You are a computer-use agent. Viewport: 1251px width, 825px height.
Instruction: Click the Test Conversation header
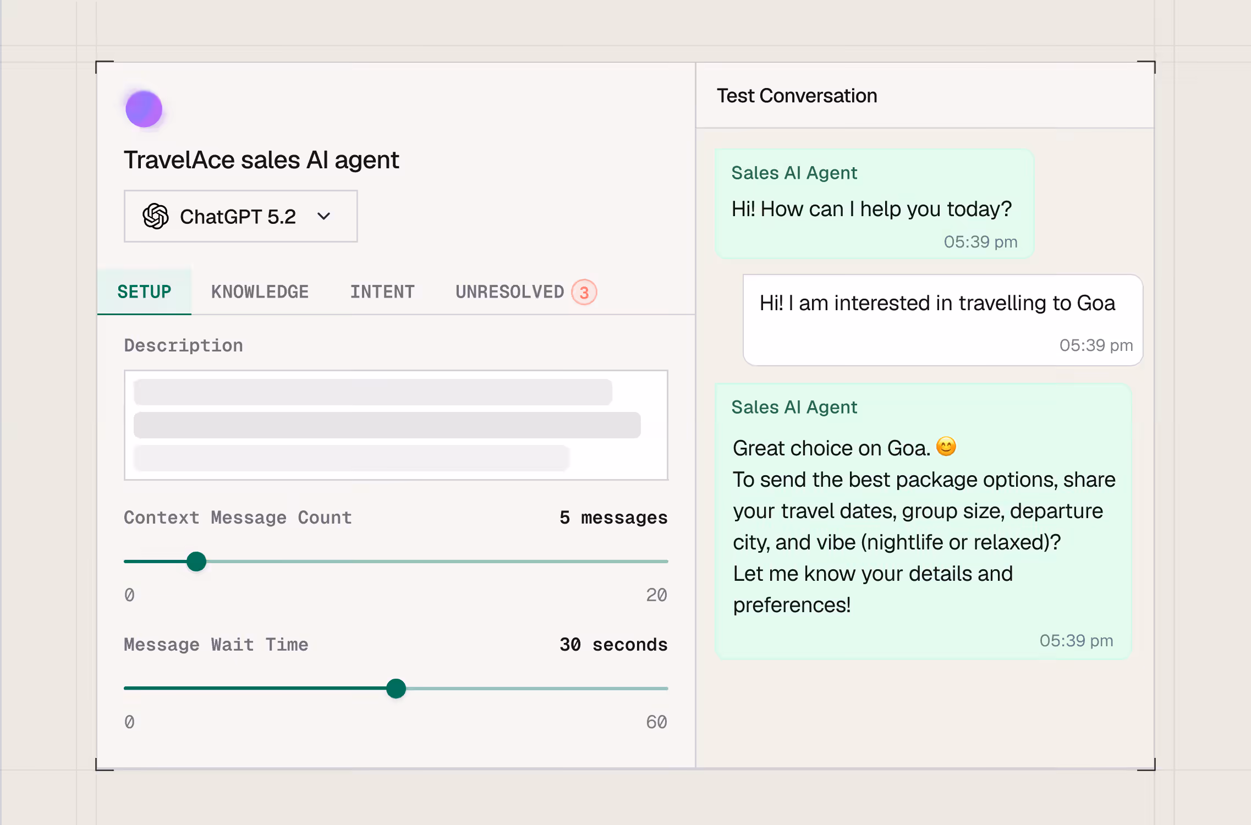coord(797,96)
